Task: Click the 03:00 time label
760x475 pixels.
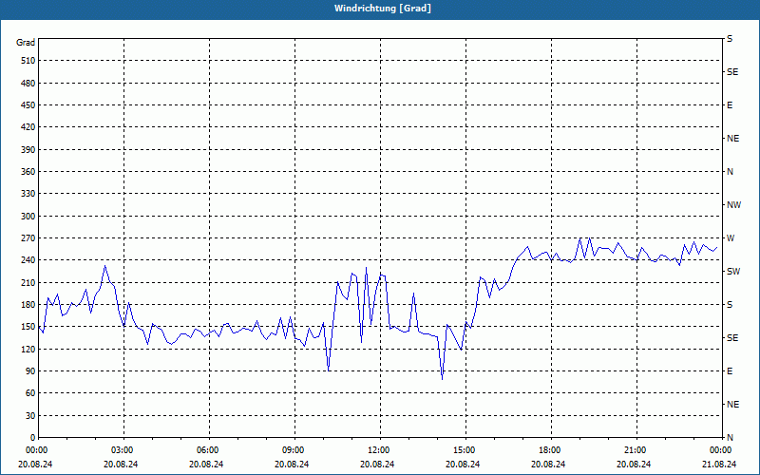Action: tap(122, 450)
